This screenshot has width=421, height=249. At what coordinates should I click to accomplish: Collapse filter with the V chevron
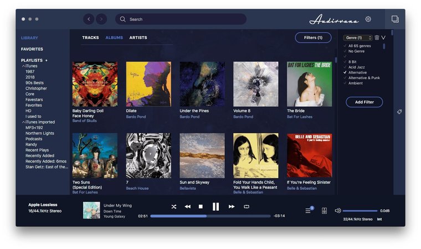[383, 38]
